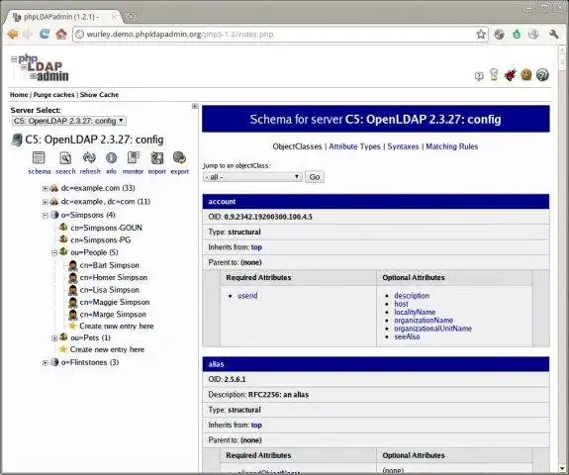Click the account objectClass header

(x=376, y=202)
